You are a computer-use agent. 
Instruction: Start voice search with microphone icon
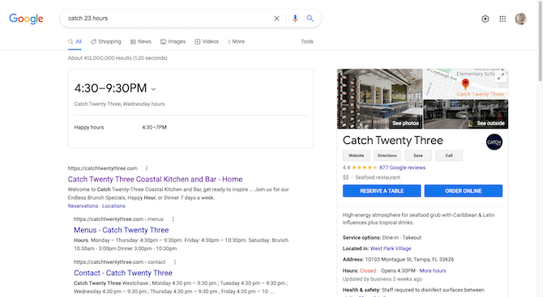295,19
